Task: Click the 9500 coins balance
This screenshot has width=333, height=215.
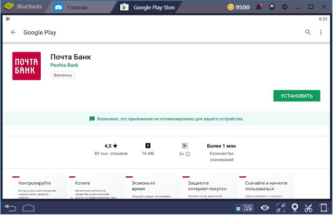Action: point(238,7)
